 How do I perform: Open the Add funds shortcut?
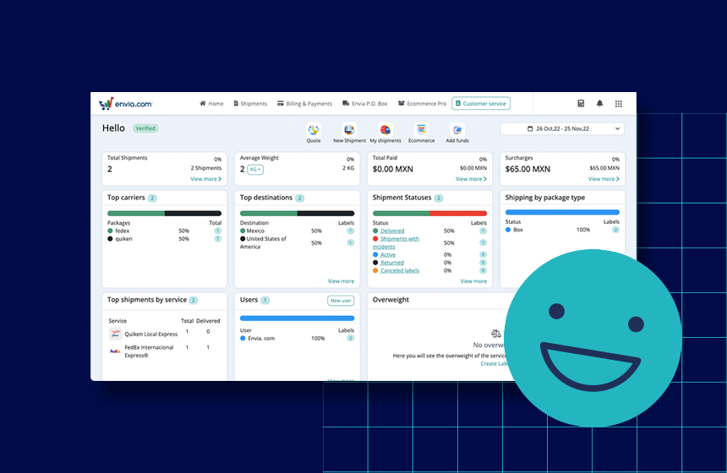[x=457, y=130]
